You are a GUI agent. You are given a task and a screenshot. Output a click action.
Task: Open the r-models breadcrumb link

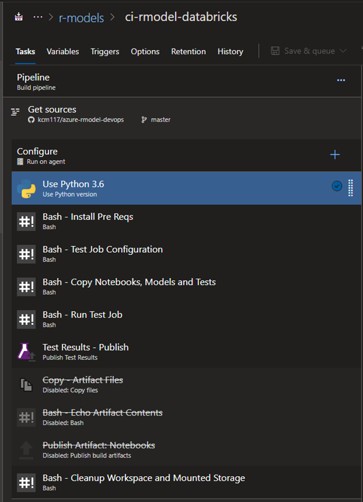pos(81,18)
